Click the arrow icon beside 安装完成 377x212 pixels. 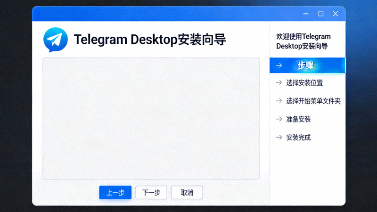coord(279,137)
